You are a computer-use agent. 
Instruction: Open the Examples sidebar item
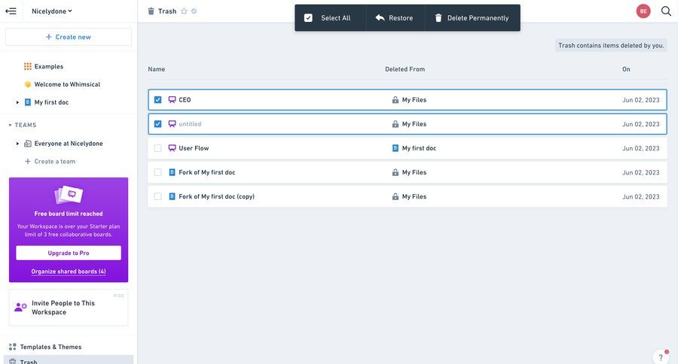coord(48,66)
